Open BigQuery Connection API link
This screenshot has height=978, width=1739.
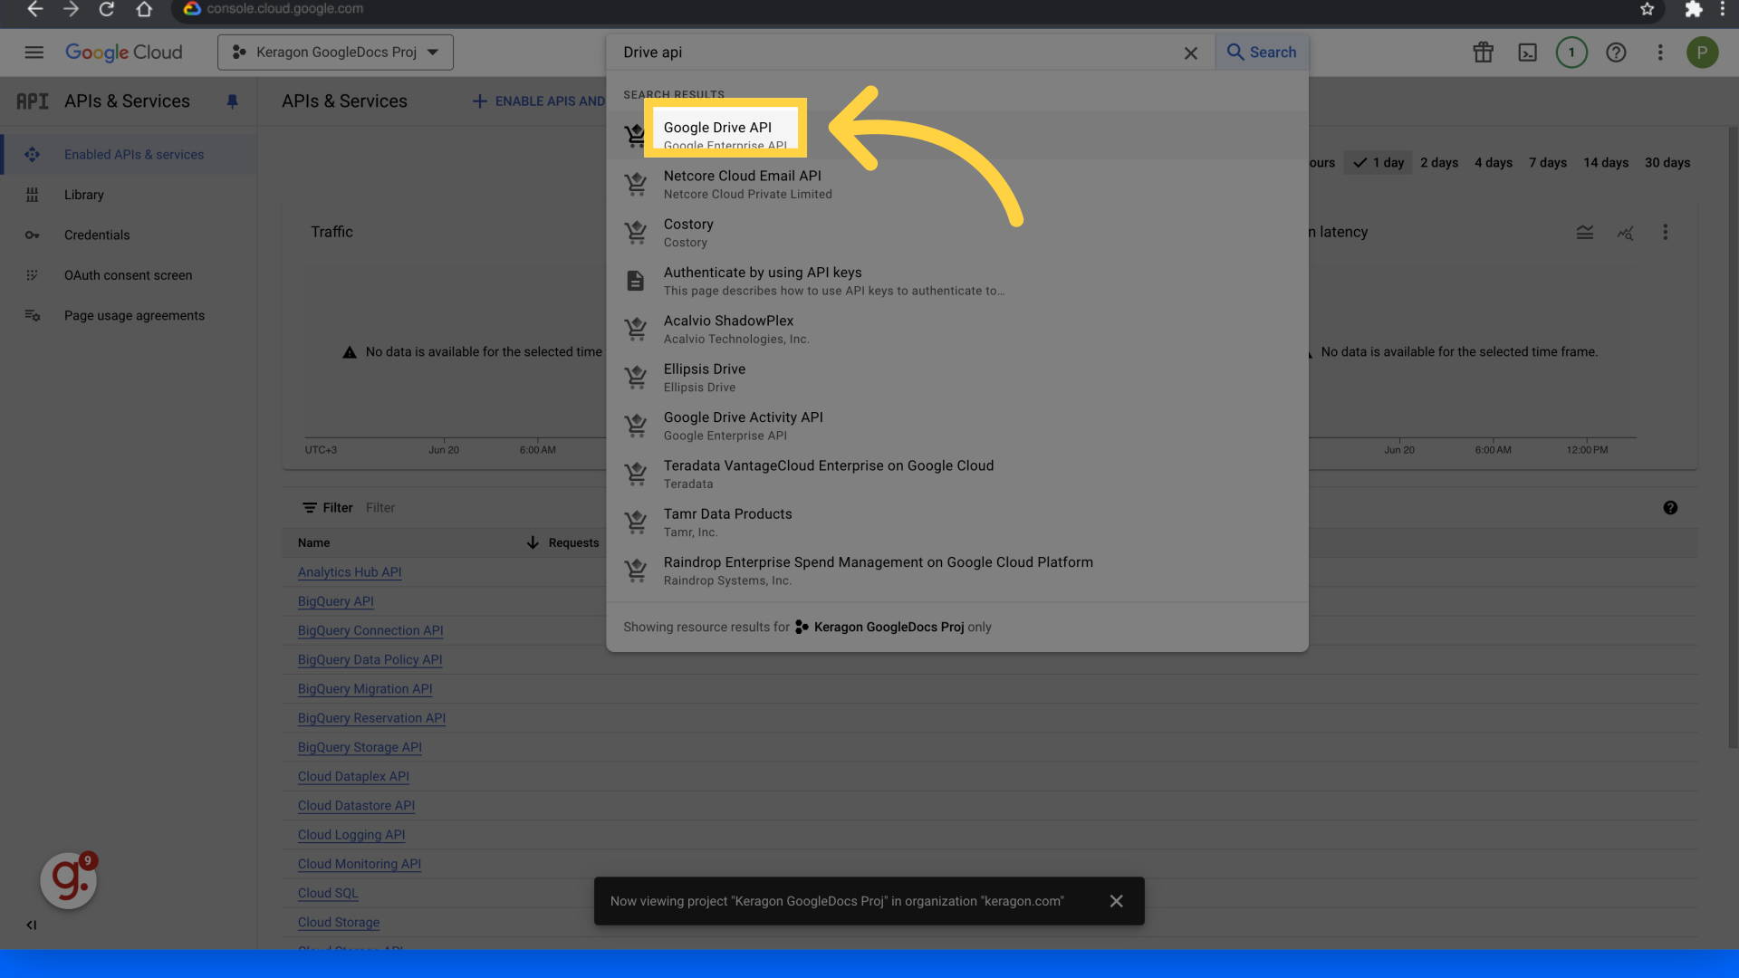tap(370, 630)
